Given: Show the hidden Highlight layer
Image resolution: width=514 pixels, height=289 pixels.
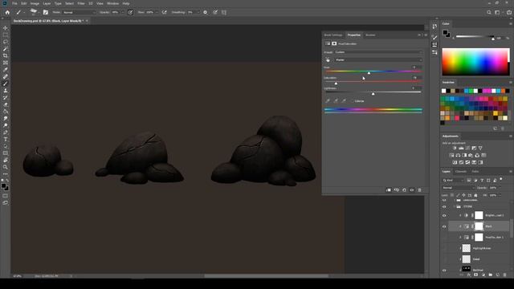Looking at the screenshot, I should pyautogui.click(x=444, y=248).
